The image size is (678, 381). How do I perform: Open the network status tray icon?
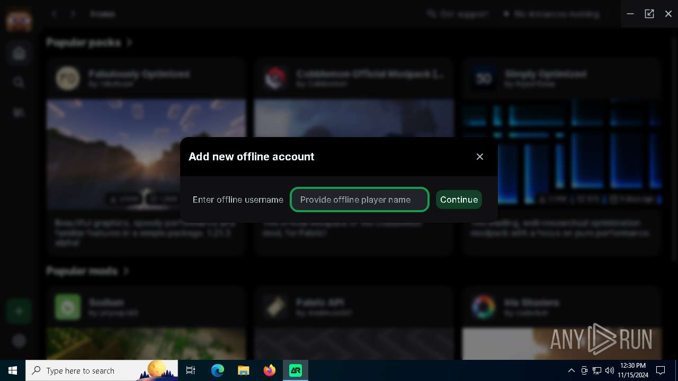(597, 370)
